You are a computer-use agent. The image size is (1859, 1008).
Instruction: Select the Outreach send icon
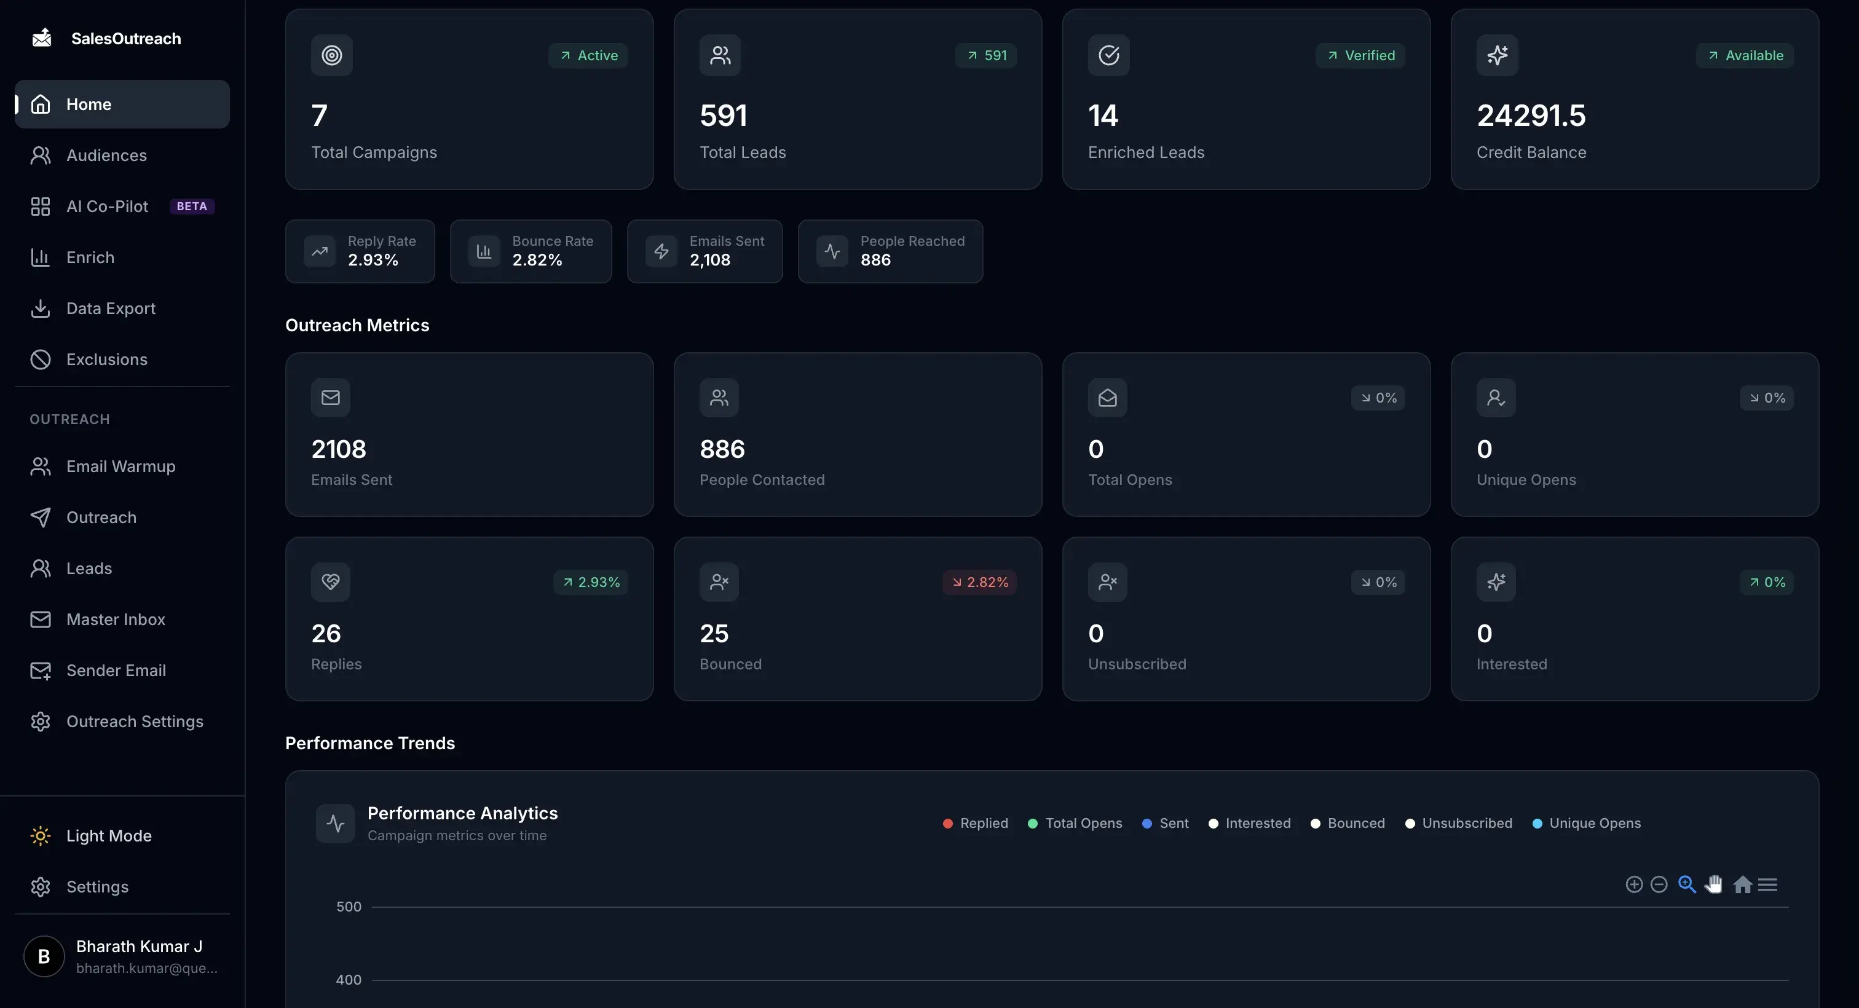click(41, 517)
